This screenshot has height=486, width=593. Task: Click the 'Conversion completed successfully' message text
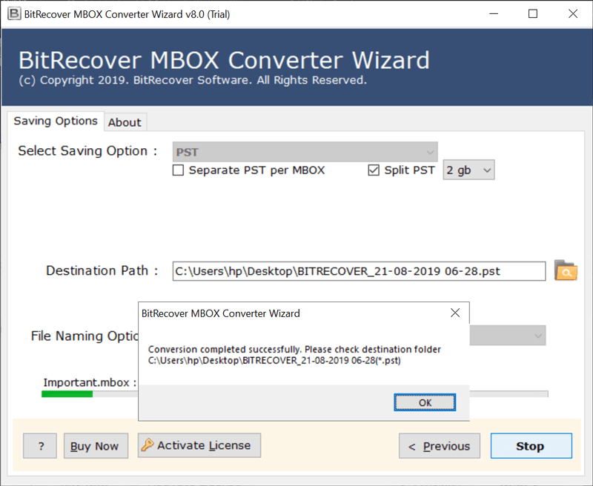pyautogui.click(x=294, y=354)
